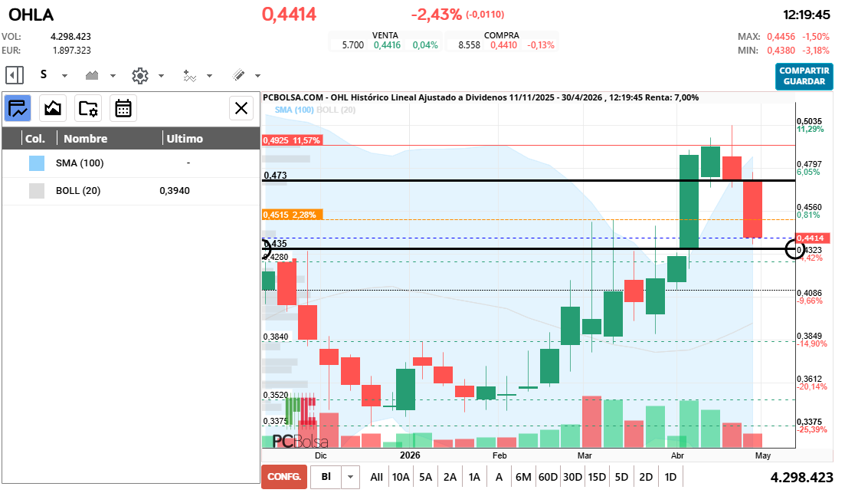Open the area chart panel icon
Viewport: 845px width, 493px height.
click(x=53, y=108)
